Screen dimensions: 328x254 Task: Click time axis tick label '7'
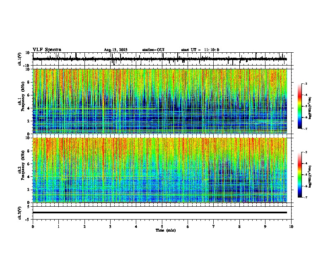click(x=214, y=227)
